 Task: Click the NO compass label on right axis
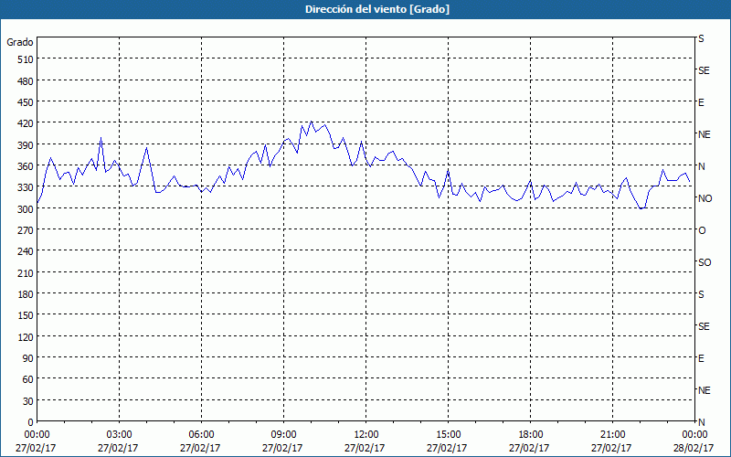point(705,198)
